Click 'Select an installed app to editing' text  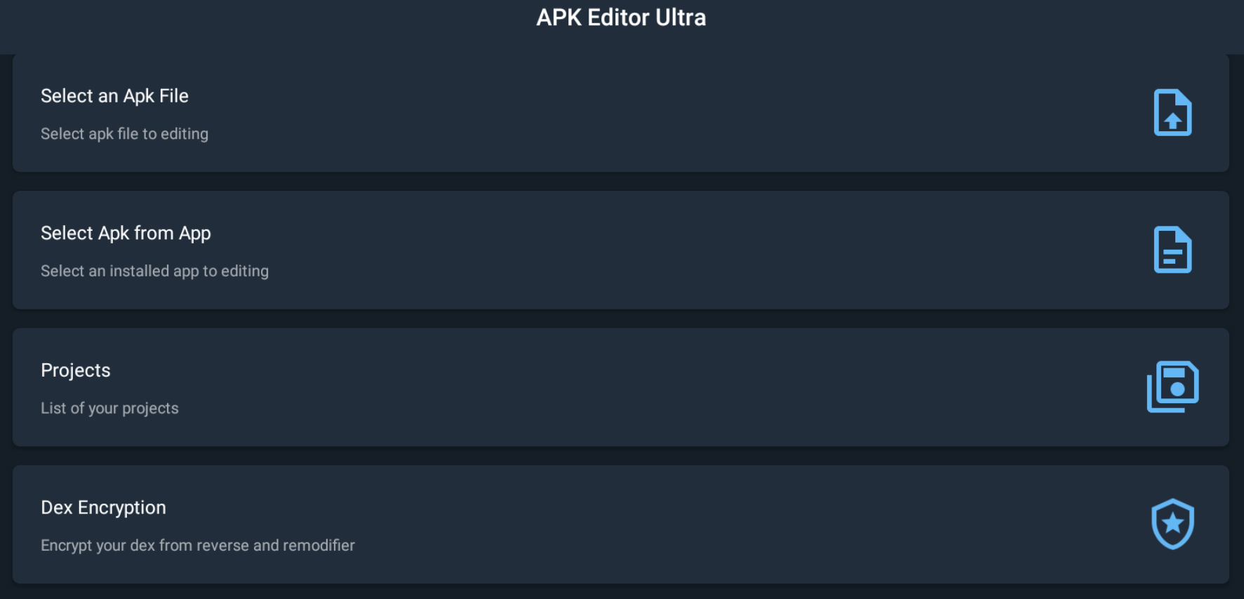click(154, 271)
